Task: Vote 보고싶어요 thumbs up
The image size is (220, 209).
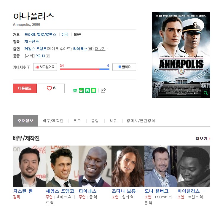Action: (x=45, y=67)
